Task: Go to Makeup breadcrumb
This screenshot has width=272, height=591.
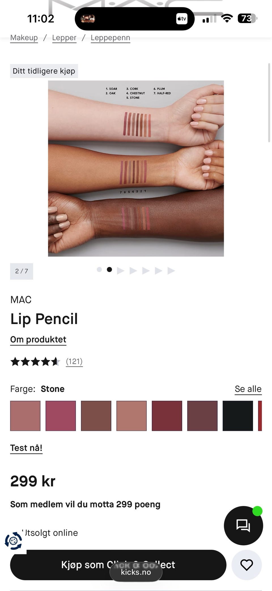Action: 24,38
